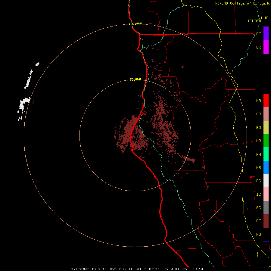Click the IC legend label
Viewport: 271px width, 271px height.
coord(258,195)
